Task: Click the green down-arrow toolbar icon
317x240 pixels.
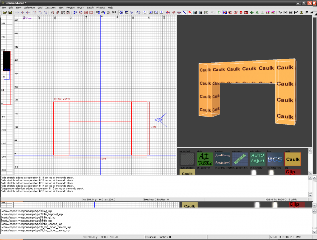Action: (251, 12)
